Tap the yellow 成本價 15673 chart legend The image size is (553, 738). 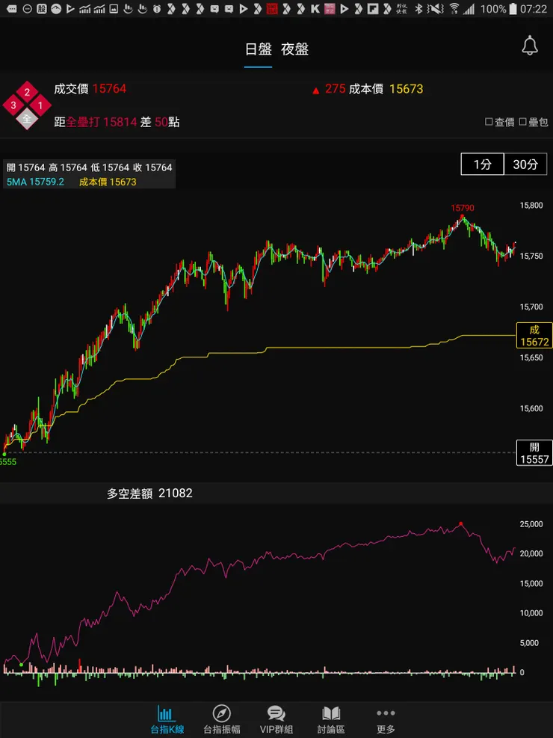click(108, 182)
